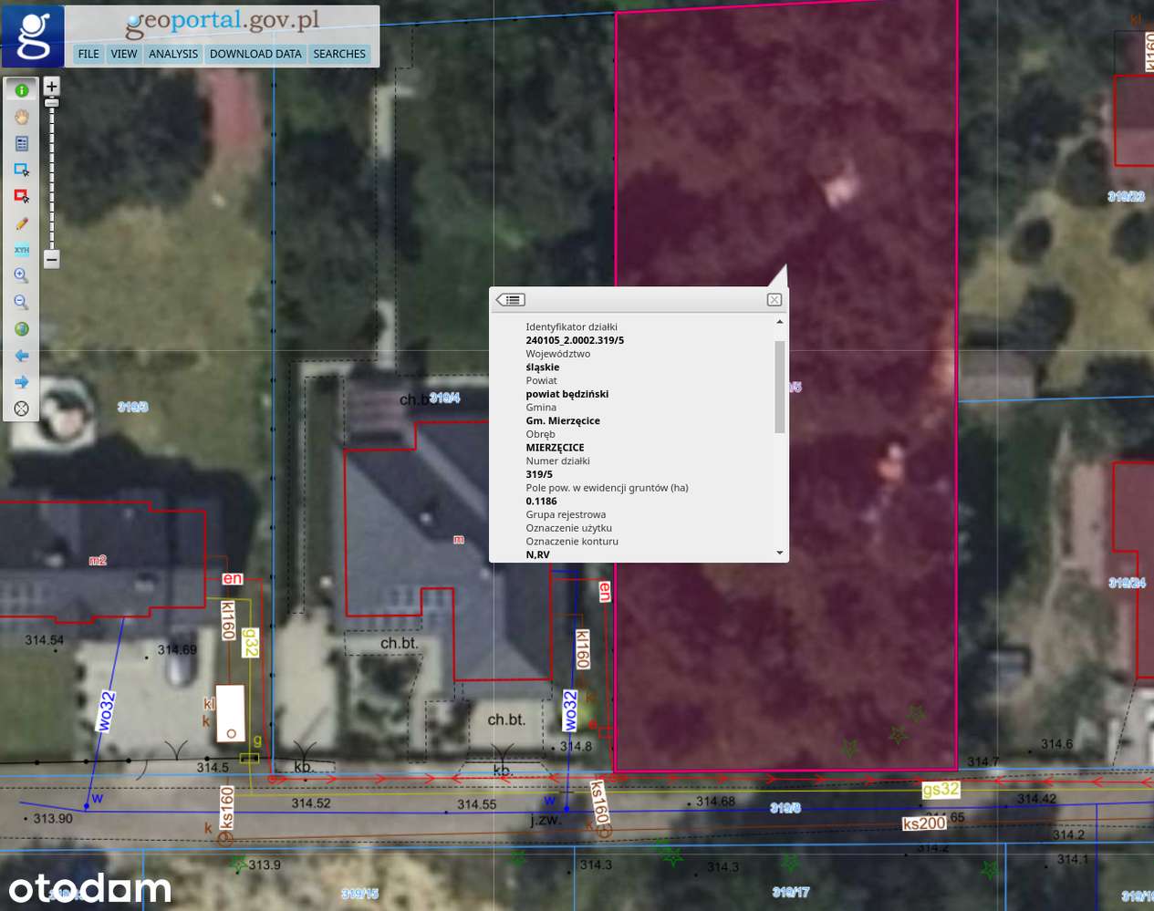Viewport: 1154px width, 911px height.
Task: Open the VIEW menu
Action: tap(124, 54)
